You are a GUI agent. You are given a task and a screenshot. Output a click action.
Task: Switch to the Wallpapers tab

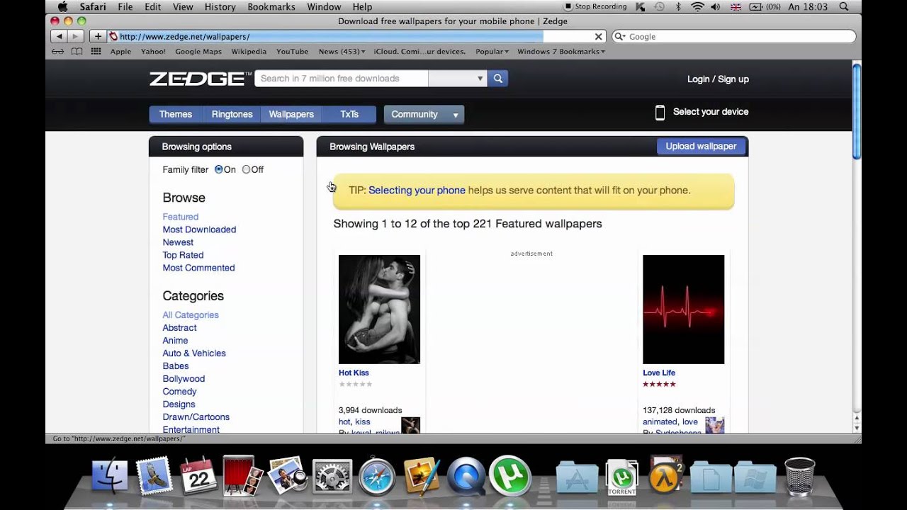point(291,114)
